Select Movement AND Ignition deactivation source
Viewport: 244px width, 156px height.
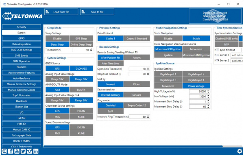click(196, 55)
